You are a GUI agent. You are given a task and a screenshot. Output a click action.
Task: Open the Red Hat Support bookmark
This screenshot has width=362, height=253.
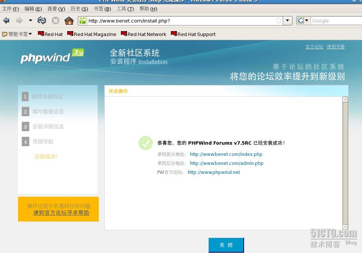[193, 34]
